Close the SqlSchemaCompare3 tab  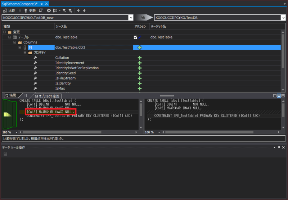(46, 4)
